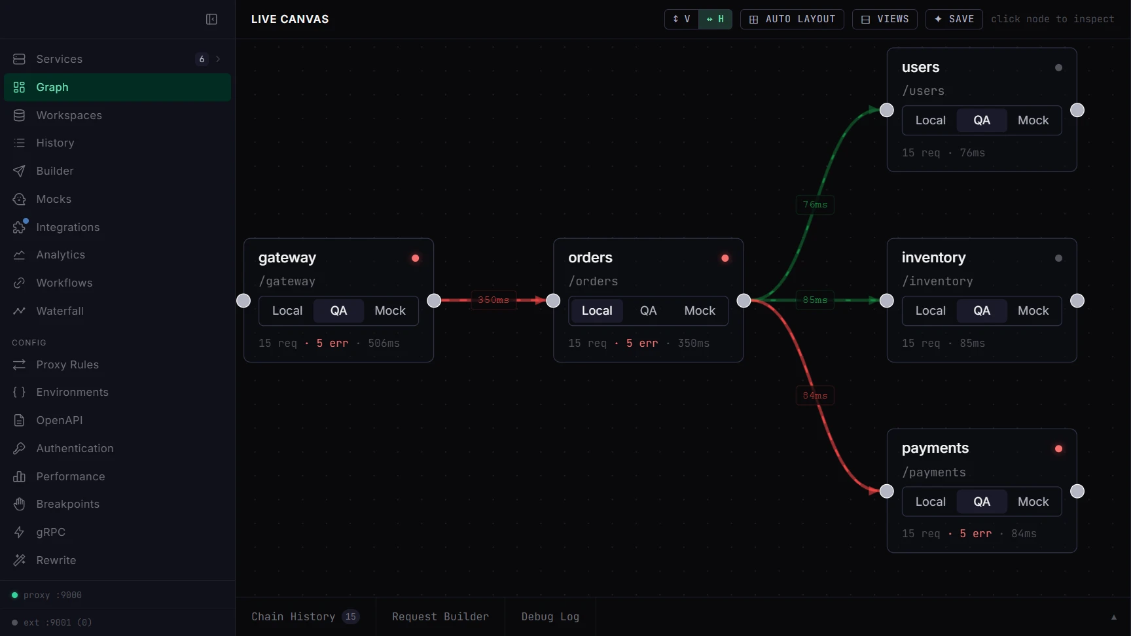The image size is (1131, 636).
Task: Click the SAVE button
Action: tap(954, 19)
